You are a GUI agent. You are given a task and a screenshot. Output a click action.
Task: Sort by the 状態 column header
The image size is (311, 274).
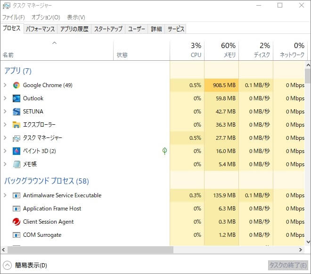[x=142, y=51]
